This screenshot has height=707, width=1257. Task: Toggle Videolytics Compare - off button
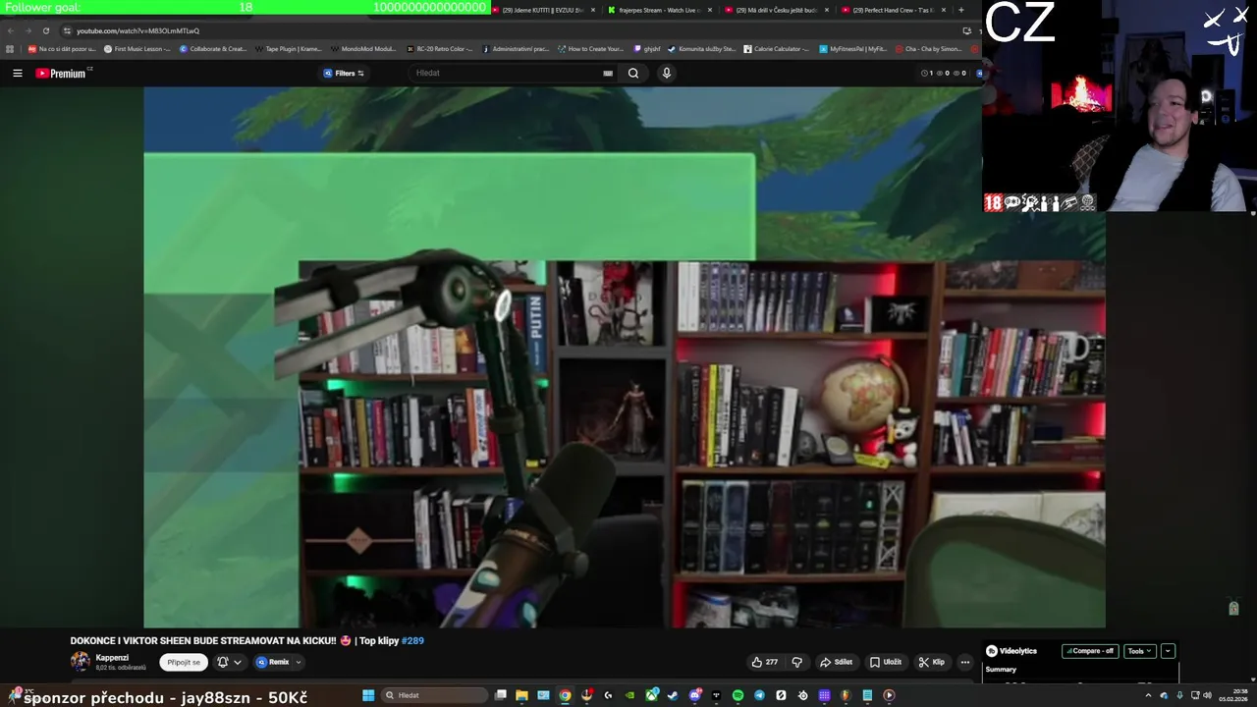point(1090,651)
